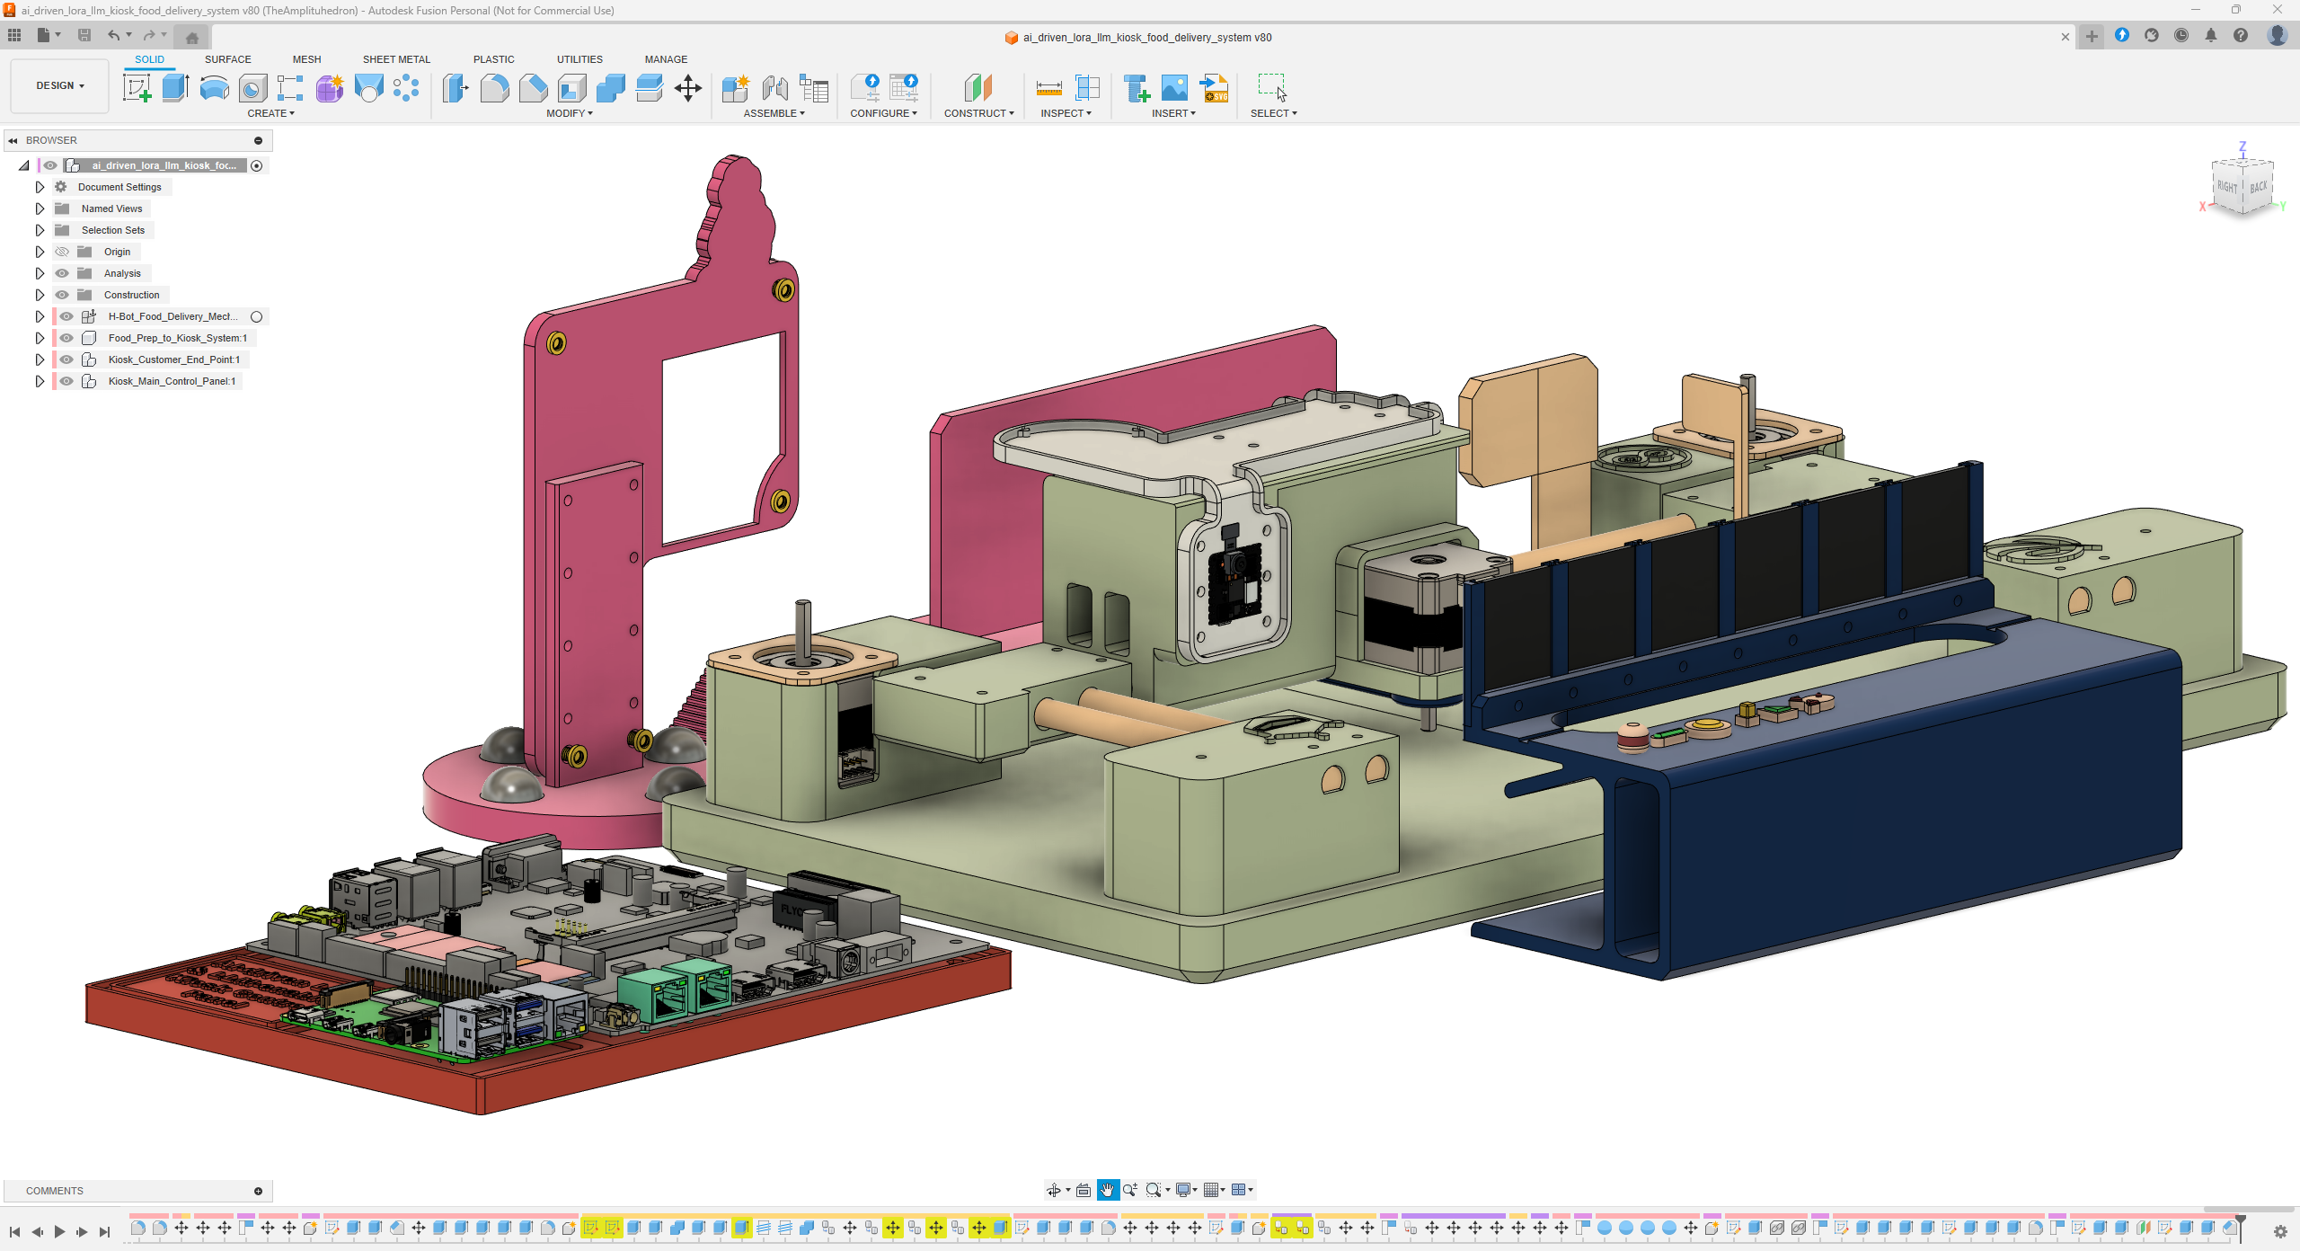
Task: Select the Create Sketch tool
Action: pyautogui.click(x=137, y=88)
